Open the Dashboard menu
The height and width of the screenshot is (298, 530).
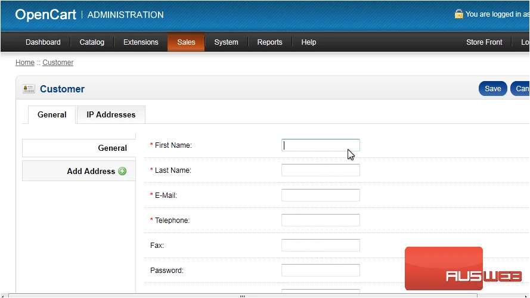point(43,42)
